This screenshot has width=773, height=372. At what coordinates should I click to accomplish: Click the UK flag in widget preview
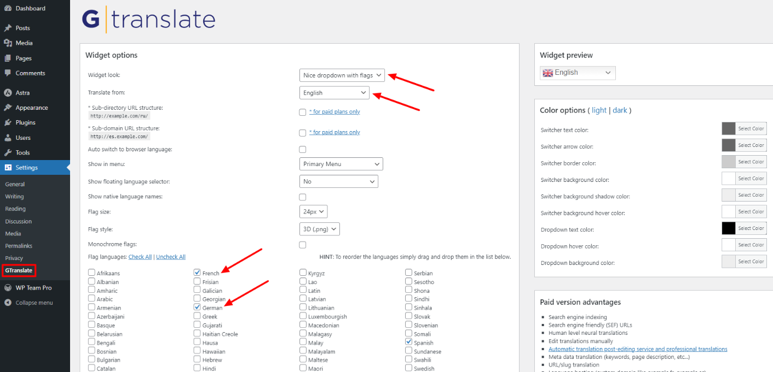click(x=547, y=73)
